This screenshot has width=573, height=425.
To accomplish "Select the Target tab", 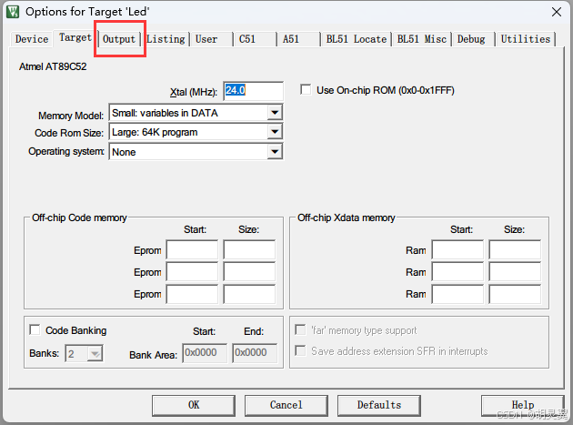I will (75, 37).
